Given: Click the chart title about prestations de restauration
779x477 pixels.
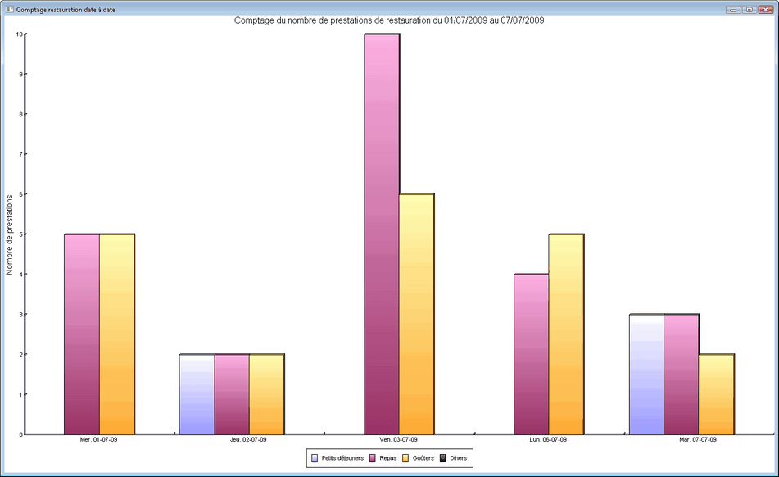Looking at the screenshot, I should point(389,20).
